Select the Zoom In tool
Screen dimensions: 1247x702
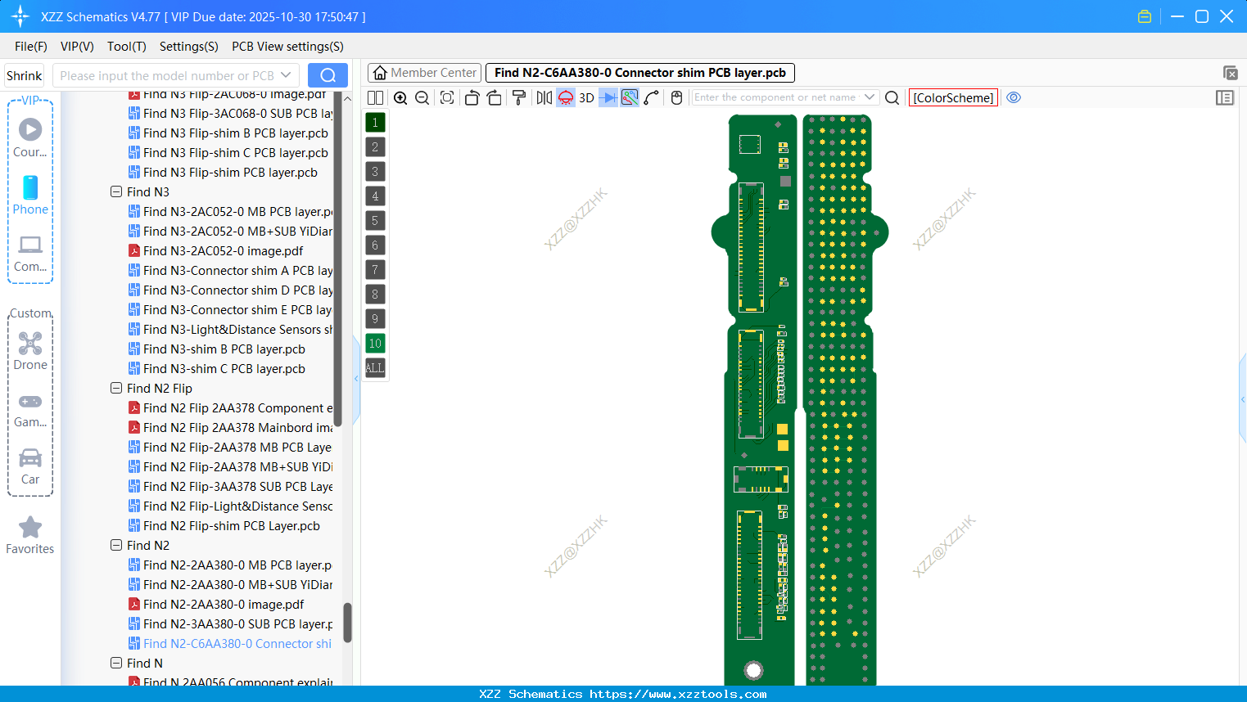400,97
